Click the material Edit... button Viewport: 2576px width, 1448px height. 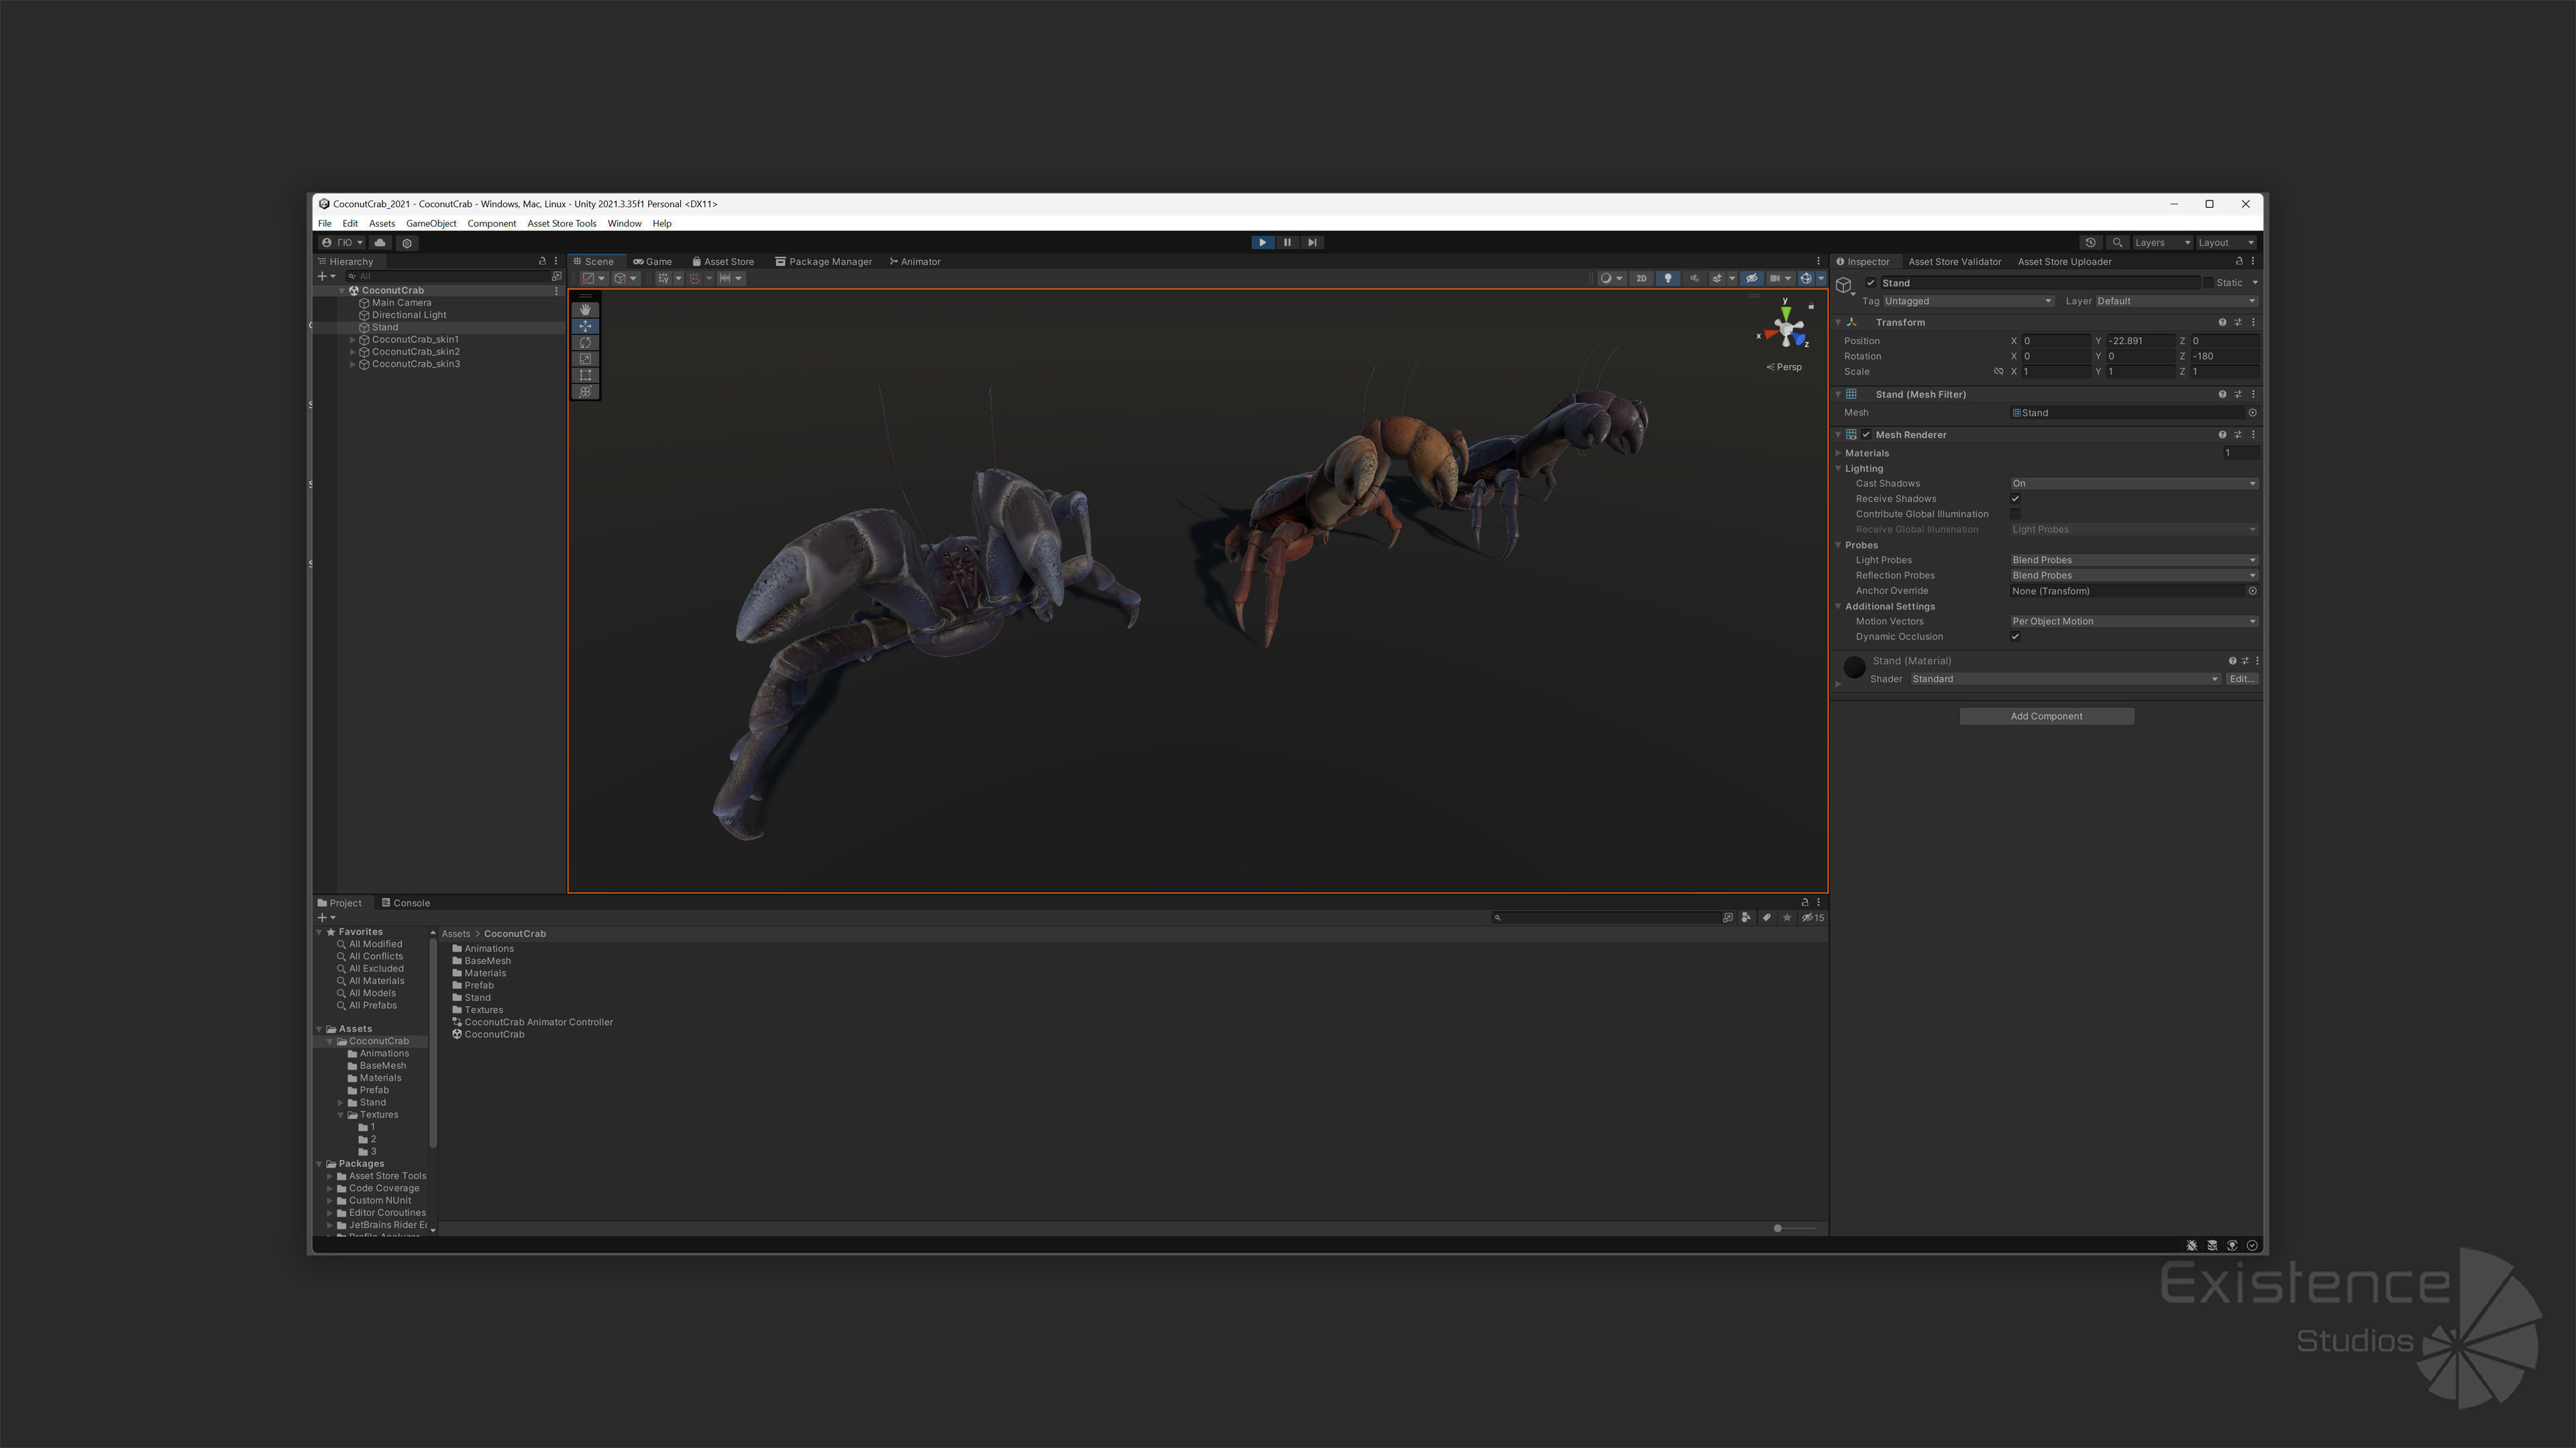2241,680
